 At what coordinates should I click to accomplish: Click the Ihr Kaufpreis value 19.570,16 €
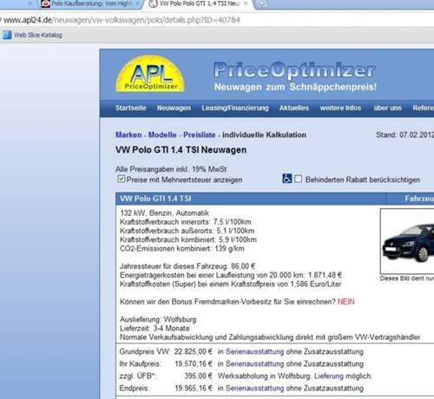tap(193, 364)
